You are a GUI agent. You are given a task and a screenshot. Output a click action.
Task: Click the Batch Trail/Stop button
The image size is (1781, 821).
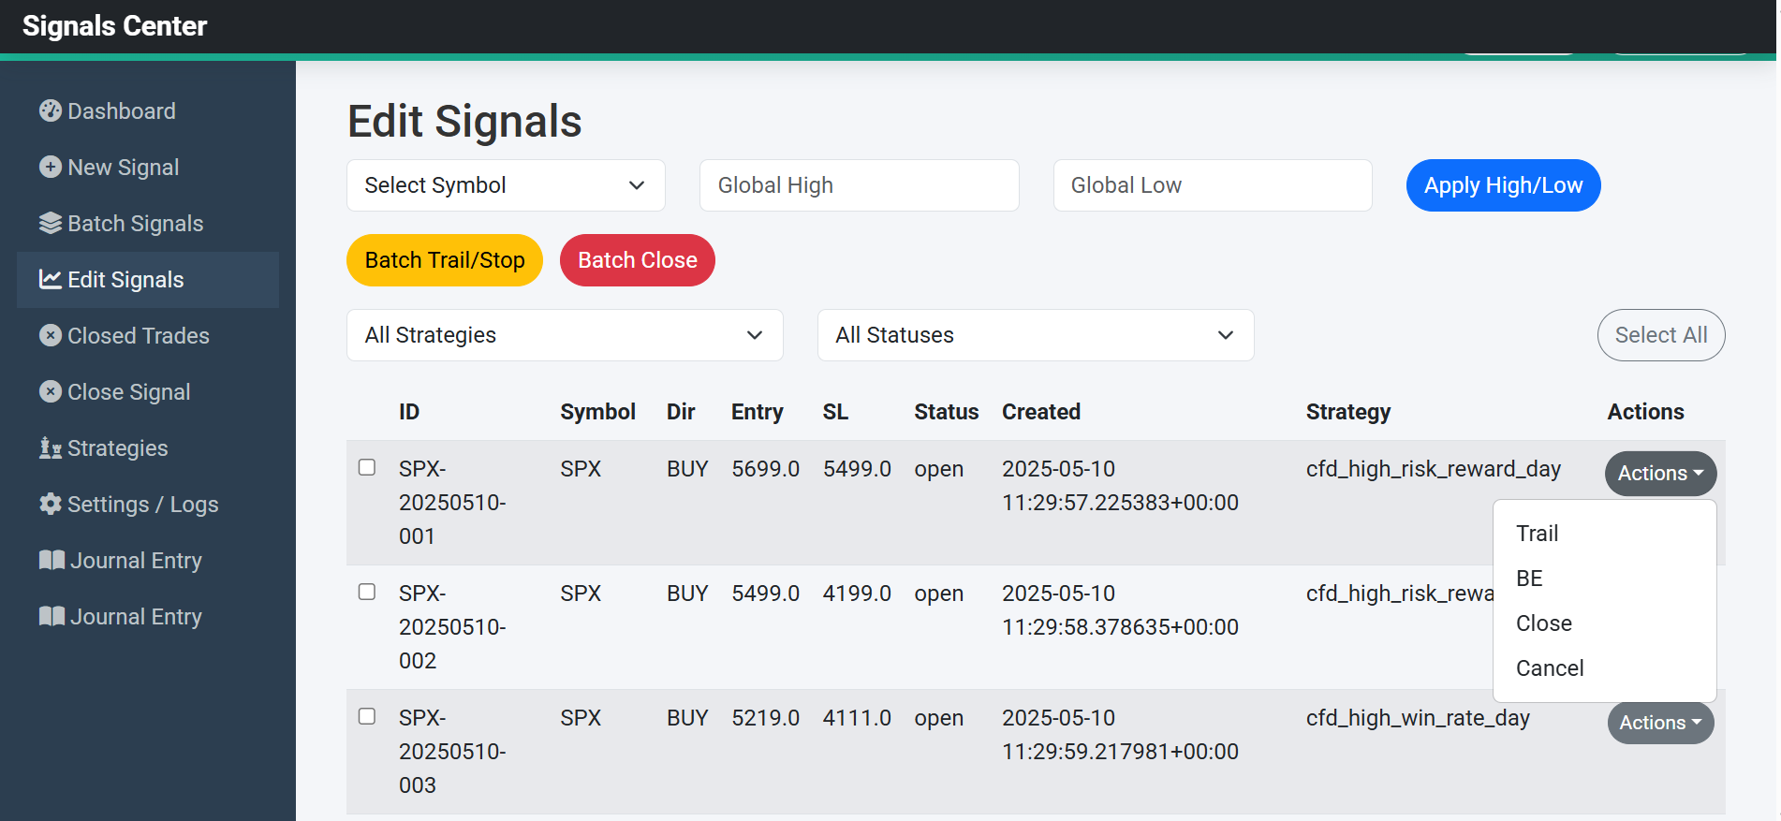point(445,260)
